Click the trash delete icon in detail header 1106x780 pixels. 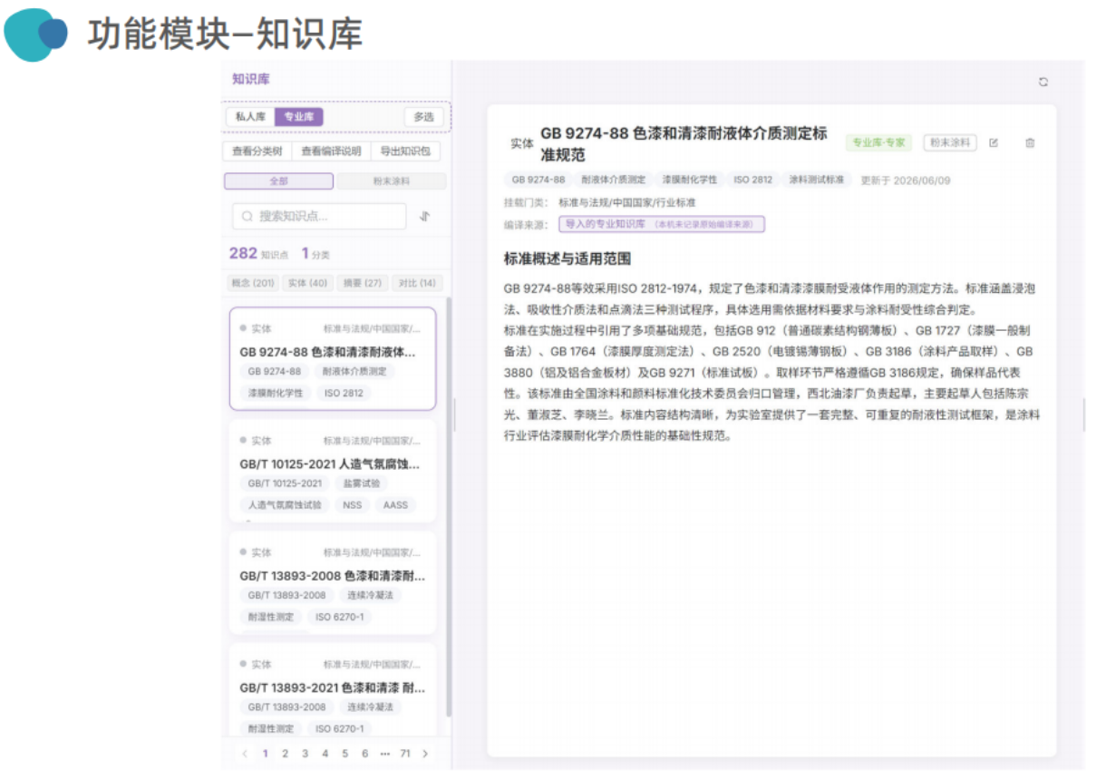pyautogui.click(x=1030, y=142)
